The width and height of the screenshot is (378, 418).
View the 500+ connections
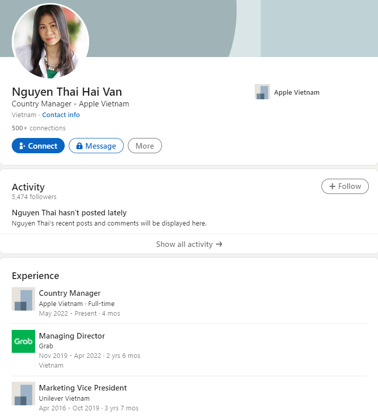point(39,128)
